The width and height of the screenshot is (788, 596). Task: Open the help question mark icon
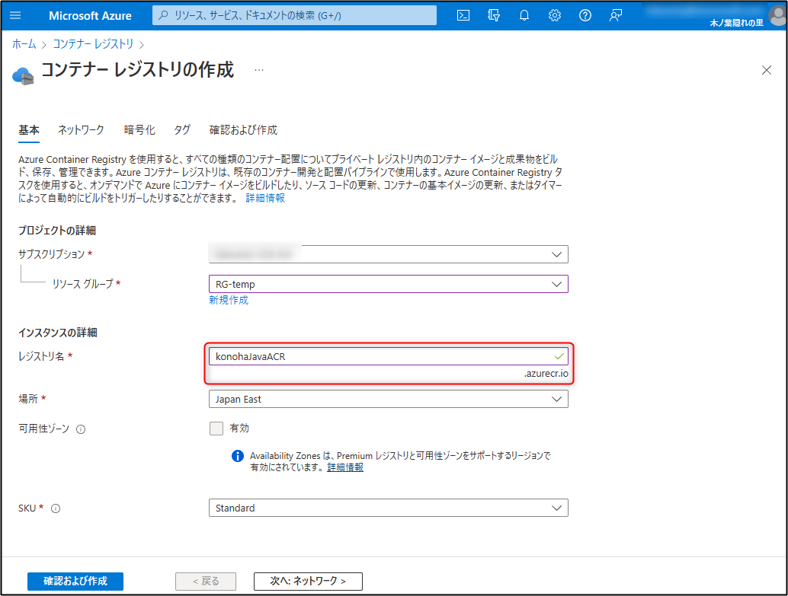click(x=585, y=15)
